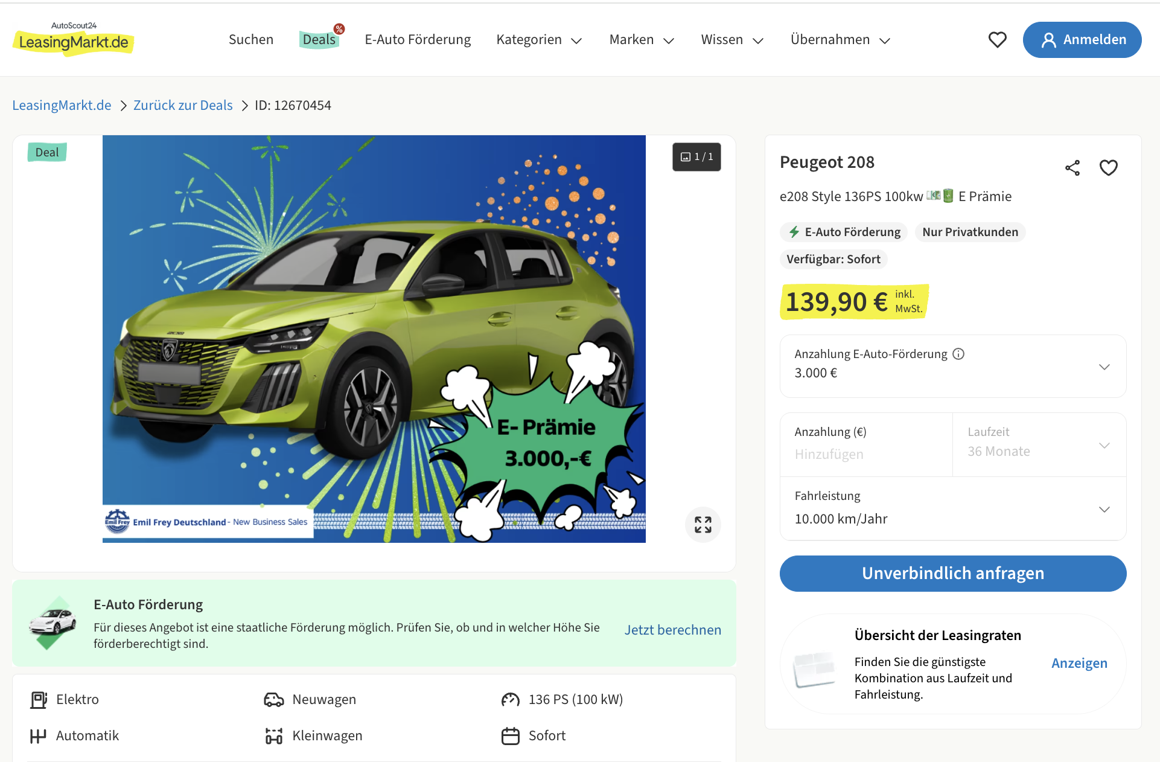
Task: Click the LeasingMarkt.de logo
Action: coord(74,40)
